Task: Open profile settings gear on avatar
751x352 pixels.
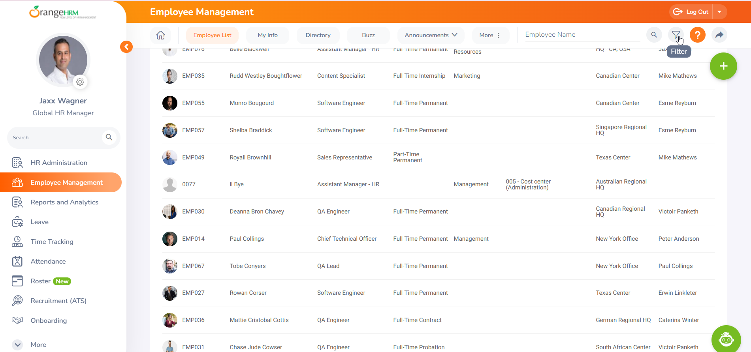Action: 80,82
